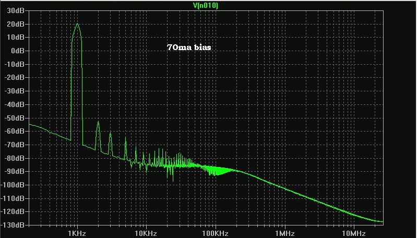Image resolution: width=417 pixels, height=238 pixels.
Task: Click the 30dB axis label
Action: coord(16,10)
